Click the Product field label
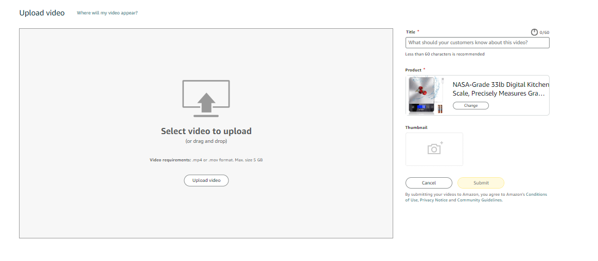Image resolution: width=598 pixels, height=261 pixels. pos(413,70)
